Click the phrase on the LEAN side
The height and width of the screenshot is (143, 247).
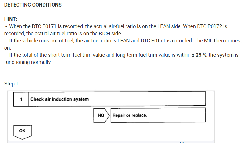(163, 26)
